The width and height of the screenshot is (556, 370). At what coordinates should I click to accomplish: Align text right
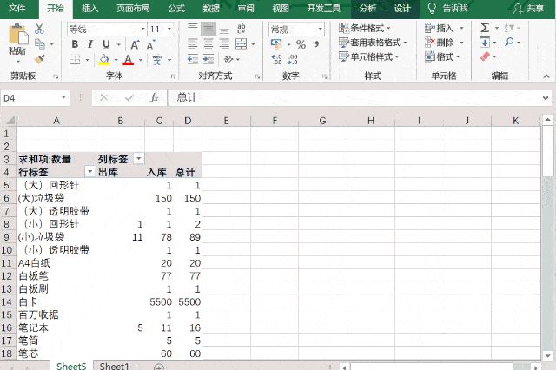(224, 44)
